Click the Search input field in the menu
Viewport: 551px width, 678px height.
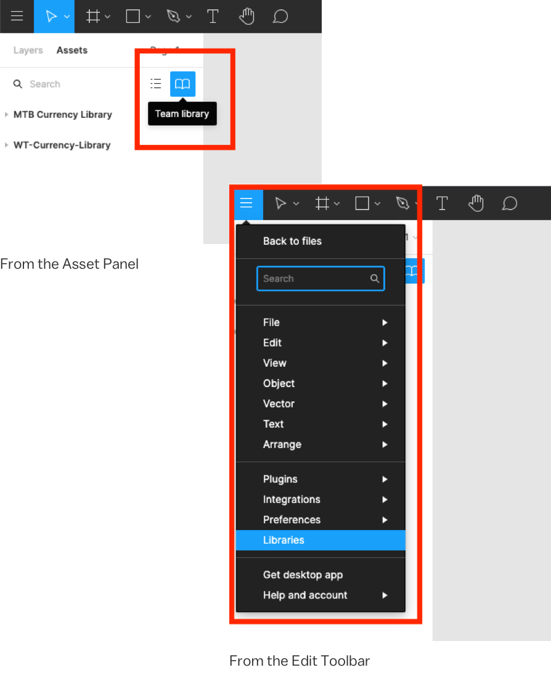point(320,278)
